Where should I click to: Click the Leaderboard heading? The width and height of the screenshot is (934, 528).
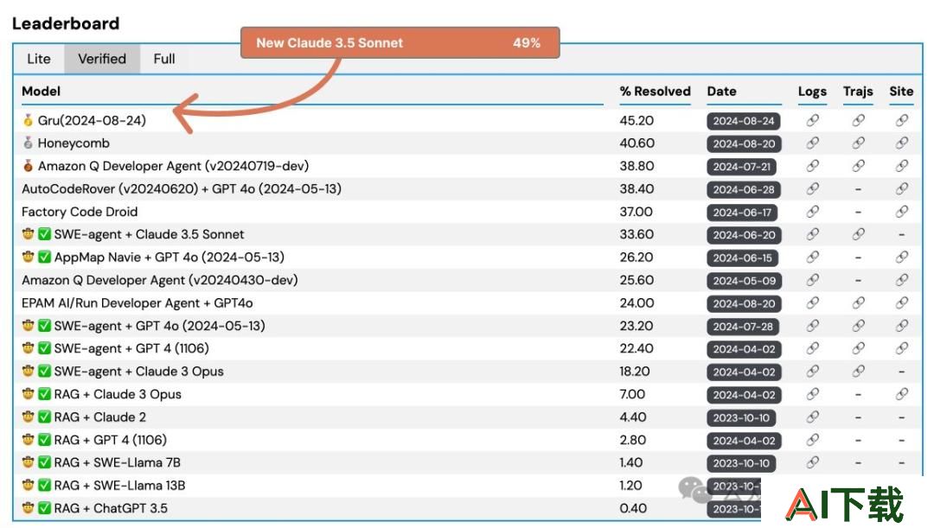(66, 24)
